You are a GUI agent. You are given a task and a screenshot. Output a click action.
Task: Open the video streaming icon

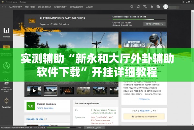(145, 7)
